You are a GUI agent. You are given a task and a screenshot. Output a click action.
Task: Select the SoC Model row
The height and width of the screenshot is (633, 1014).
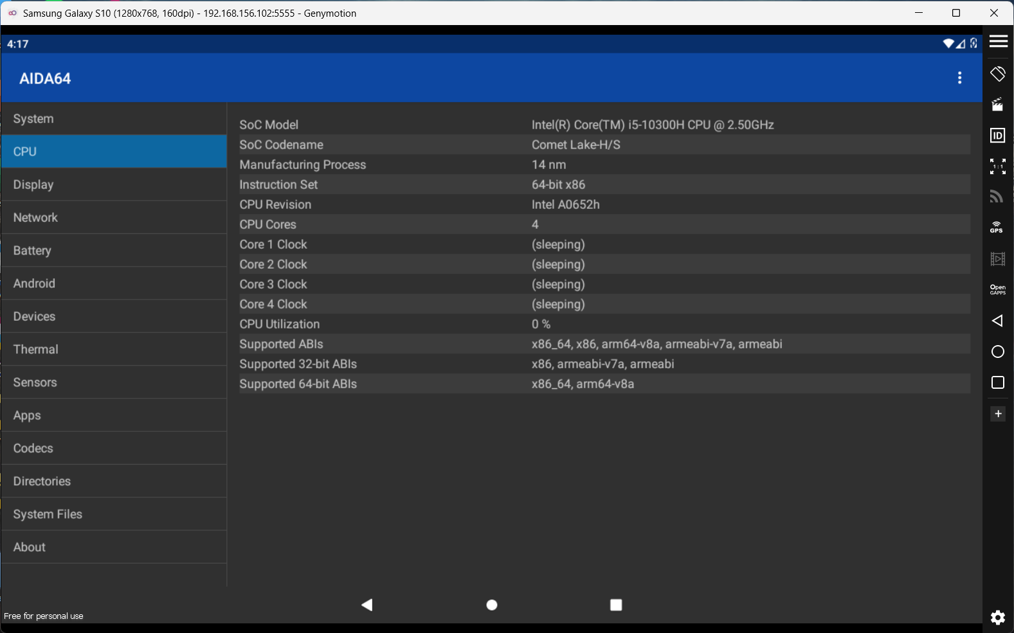[x=604, y=125]
